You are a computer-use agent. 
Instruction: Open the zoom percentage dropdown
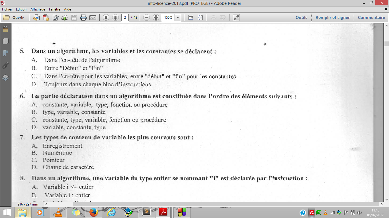coord(178,17)
